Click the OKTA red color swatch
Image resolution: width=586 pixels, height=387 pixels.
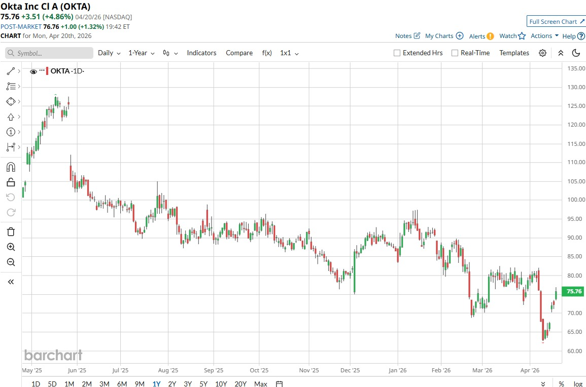47,71
